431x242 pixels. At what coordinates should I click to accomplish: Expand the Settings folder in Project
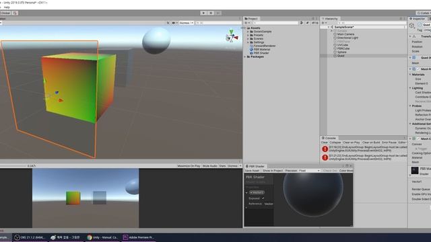pyautogui.click(x=248, y=42)
